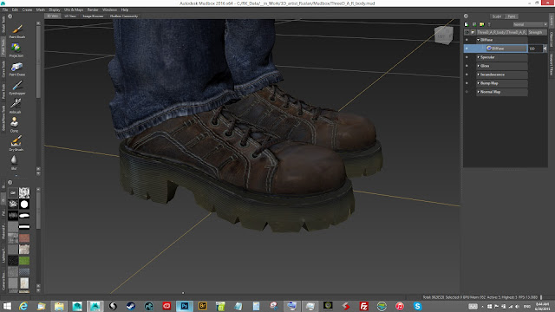Select the green grass stencil thumbnail

point(24,261)
